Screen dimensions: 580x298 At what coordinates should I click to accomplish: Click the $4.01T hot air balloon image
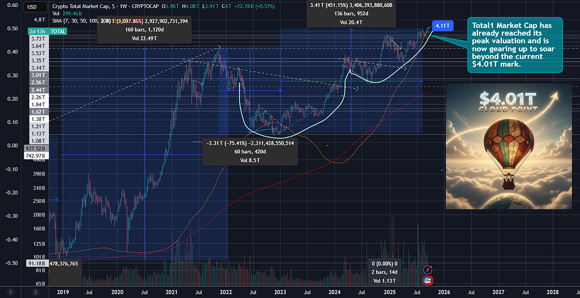pyautogui.click(x=508, y=146)
